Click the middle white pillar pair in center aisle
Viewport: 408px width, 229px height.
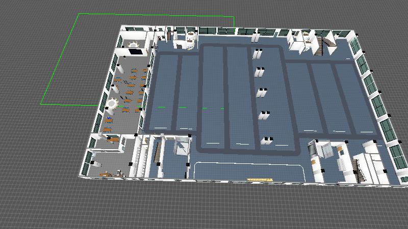coord(263,93)
